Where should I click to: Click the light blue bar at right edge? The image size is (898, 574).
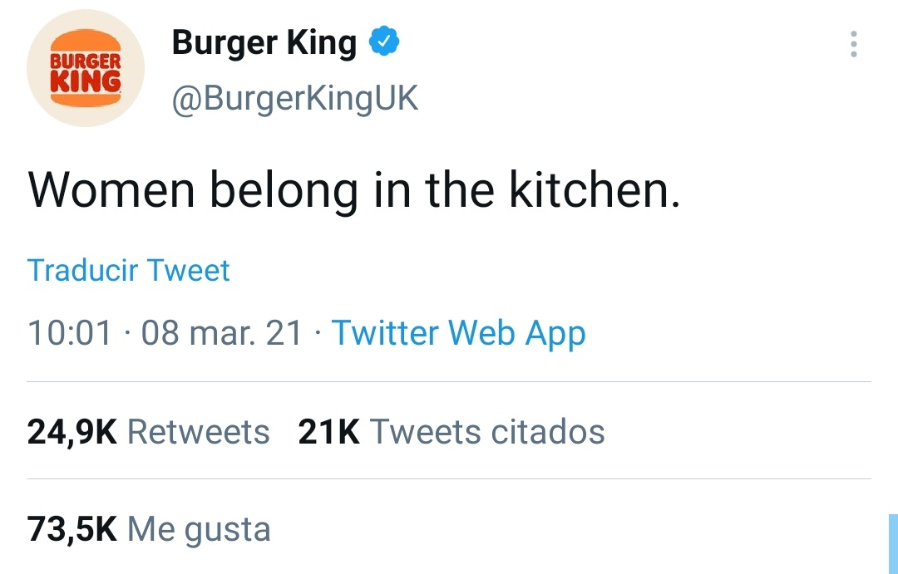[893, 544]
